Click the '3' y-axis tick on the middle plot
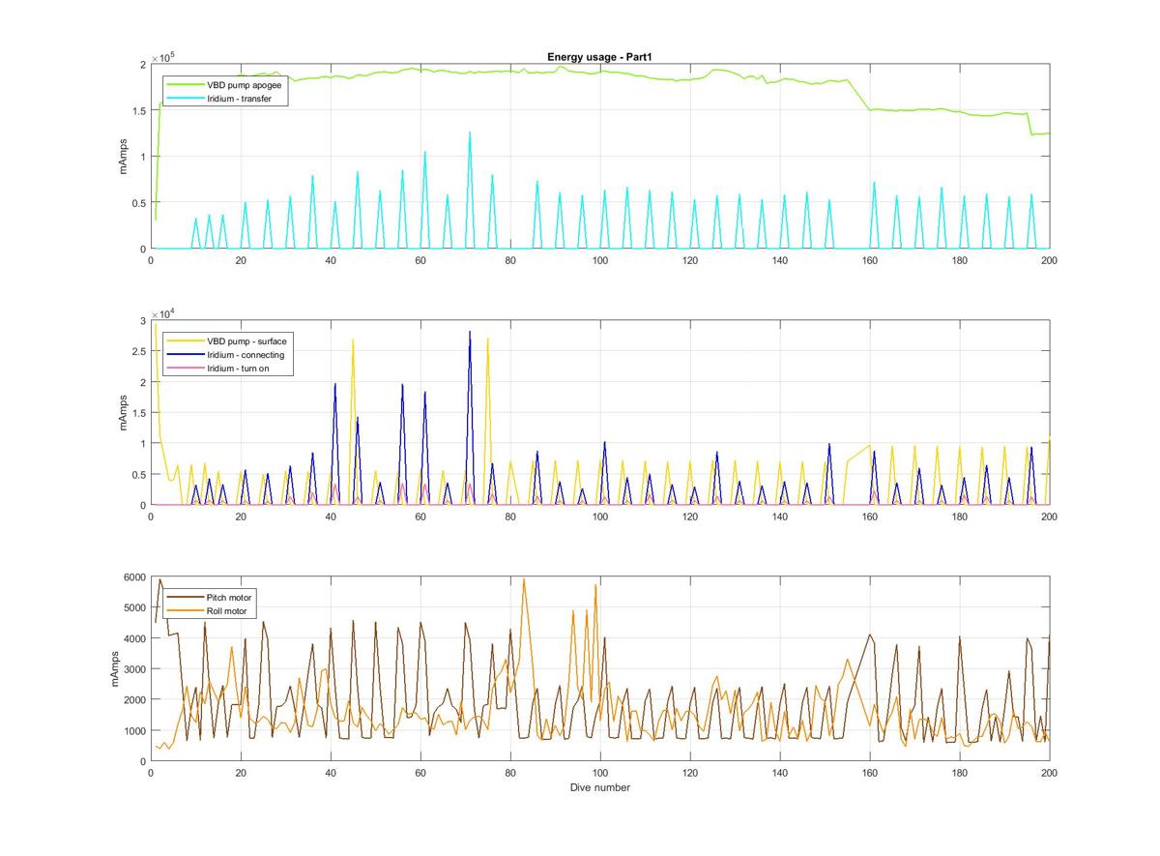The width and height of the screenshot is (1160, 856). 142,320
